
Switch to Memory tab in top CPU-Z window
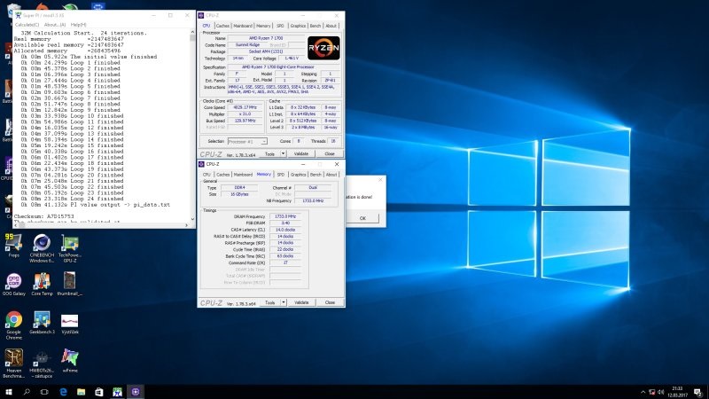point(263,26)
